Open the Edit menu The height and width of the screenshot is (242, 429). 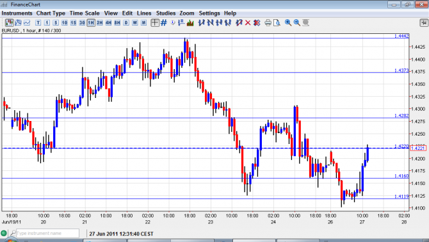[127, 13]
